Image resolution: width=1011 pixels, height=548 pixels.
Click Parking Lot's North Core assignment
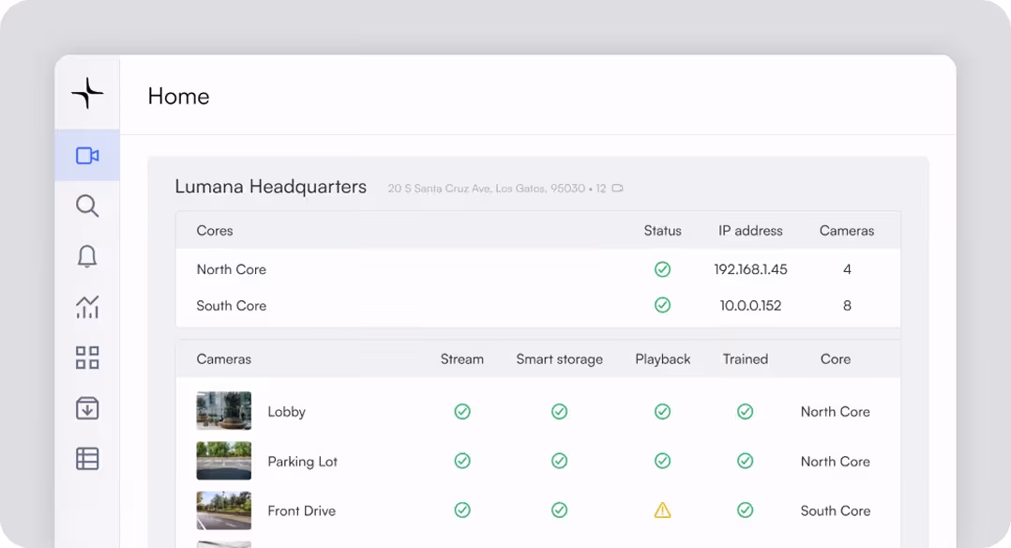tap(835, 462)
